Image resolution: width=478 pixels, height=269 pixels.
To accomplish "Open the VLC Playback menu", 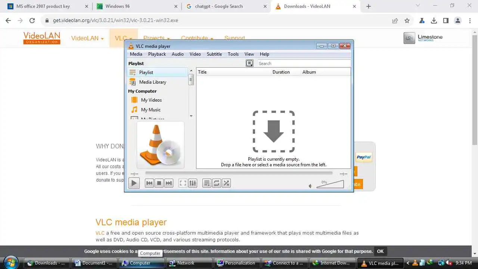I will pos(157,54).
